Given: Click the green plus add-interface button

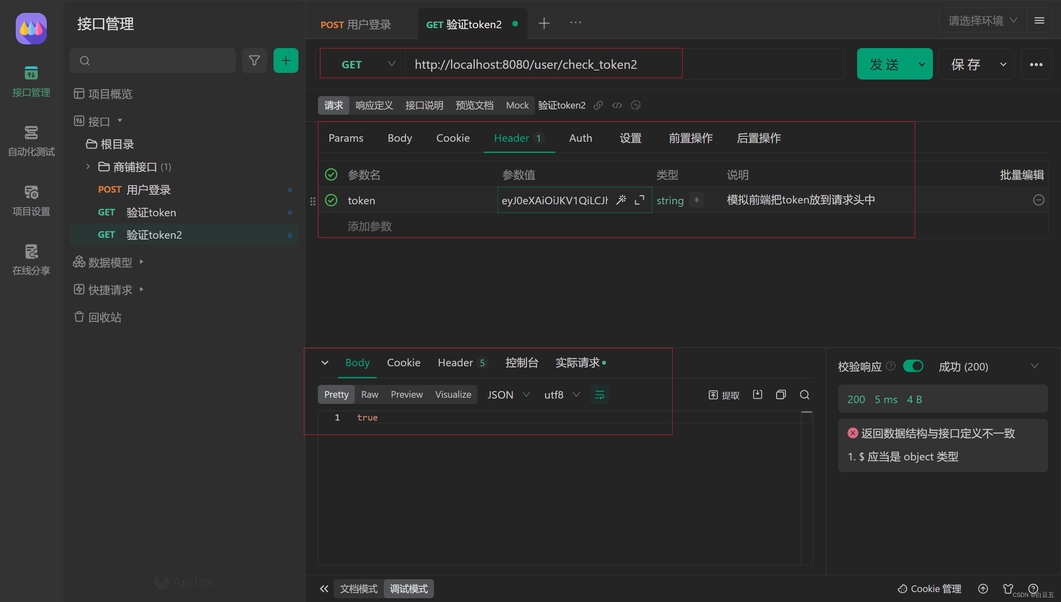Looking at the screenshot, I should [286, 61].
